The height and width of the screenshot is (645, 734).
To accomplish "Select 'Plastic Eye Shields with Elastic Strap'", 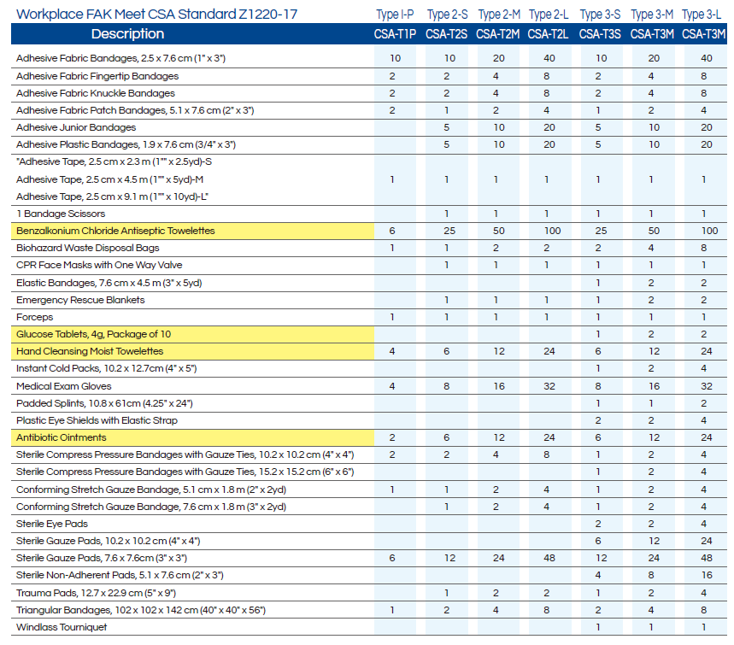I will [x=97, y=420].
